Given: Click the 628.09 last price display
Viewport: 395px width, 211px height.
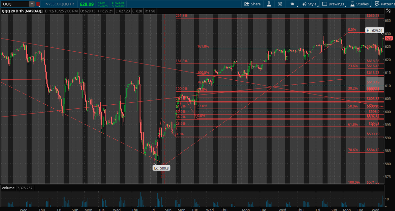Looking at the screenshot, I should (87, 4).
